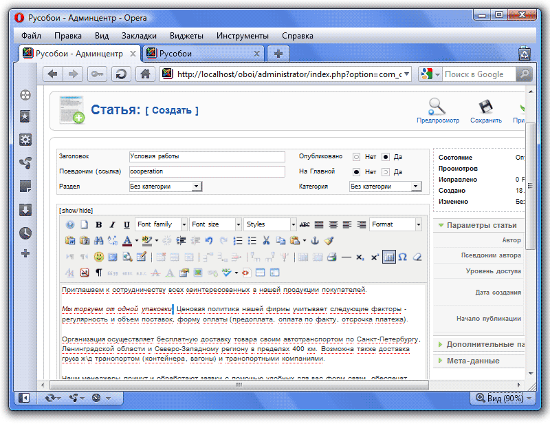Image resolution: width=550 pixels, height=424 pixels.
Task: Click the Undo arrow in editor toolbar
Action: coord(209,241)
